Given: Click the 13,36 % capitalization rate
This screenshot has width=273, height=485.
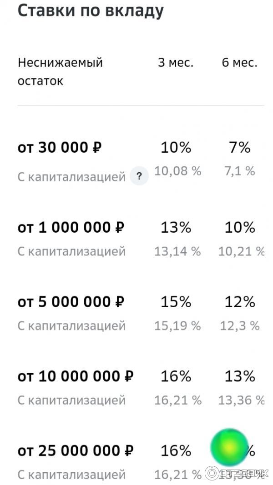Looking at the screenshot, I should click(241, 400).
